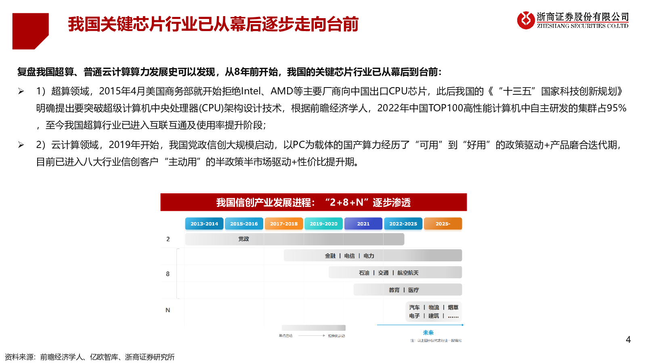This screenshot has height=363, width=646.
Task: Click the arrow bullet before the 云计算领域 paragraph
Action: (21, 145)
